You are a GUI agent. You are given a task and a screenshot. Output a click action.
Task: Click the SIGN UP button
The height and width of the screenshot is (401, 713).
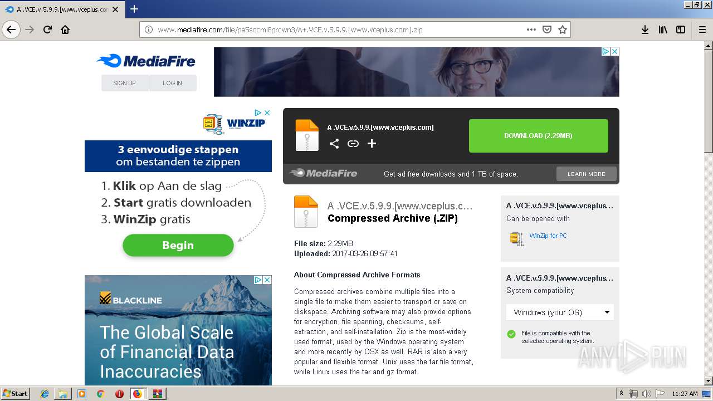pos(125,83)
